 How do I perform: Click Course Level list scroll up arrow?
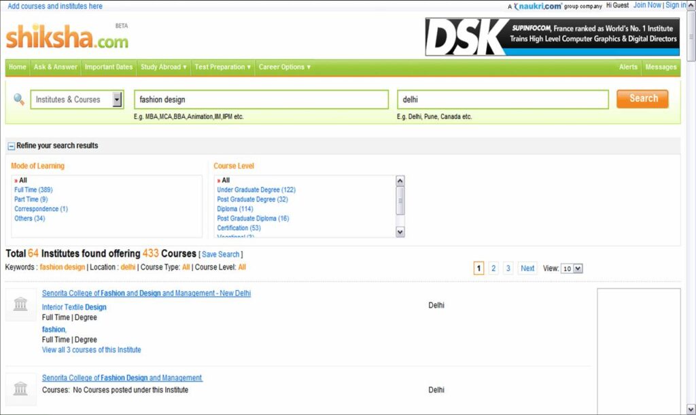tap(400, 181)
